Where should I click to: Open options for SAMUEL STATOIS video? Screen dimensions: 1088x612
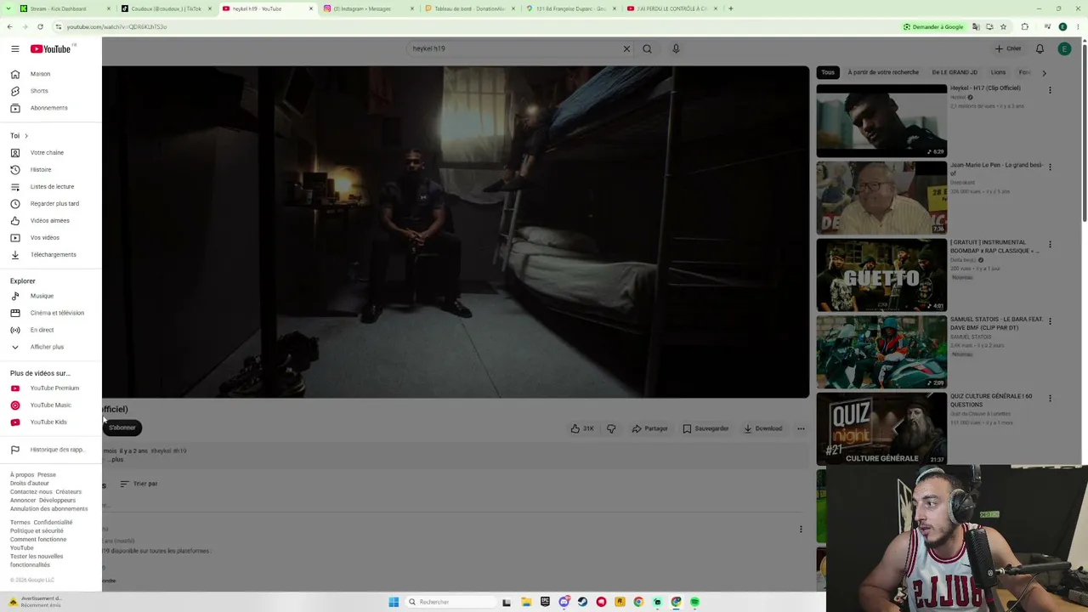coord(1050,321)
